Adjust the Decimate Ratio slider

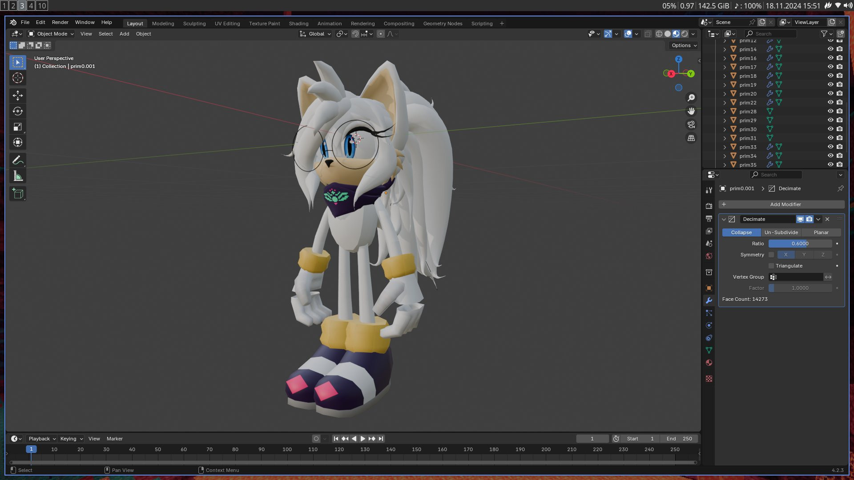coord(800,244)
